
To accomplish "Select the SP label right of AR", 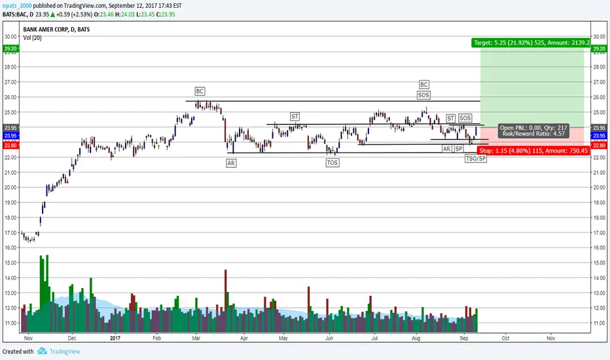I will [x=459, y=149].
